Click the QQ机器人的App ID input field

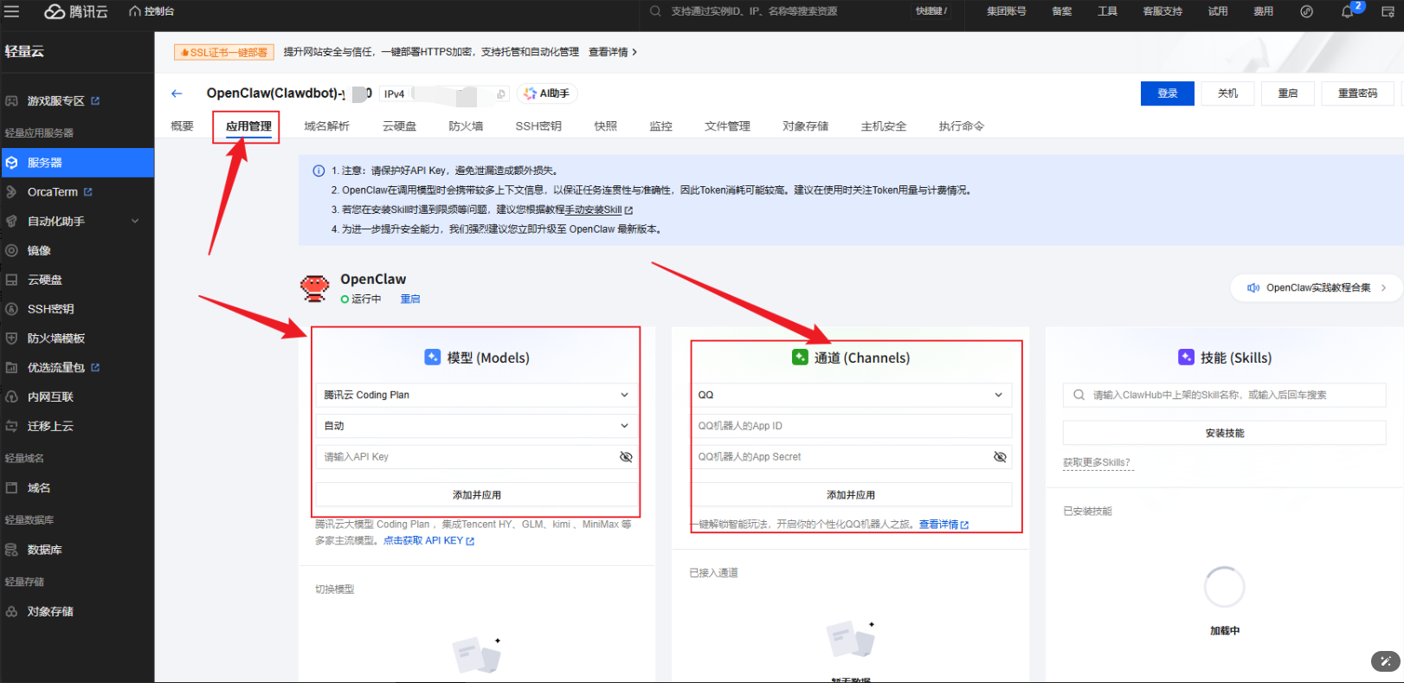[851, 426]
